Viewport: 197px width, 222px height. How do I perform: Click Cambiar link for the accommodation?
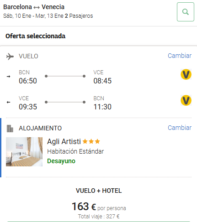pos(180,128)
